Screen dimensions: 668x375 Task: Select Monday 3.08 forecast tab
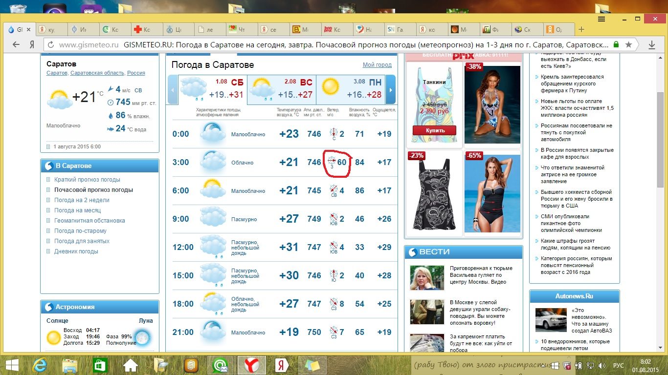(351, 89)
